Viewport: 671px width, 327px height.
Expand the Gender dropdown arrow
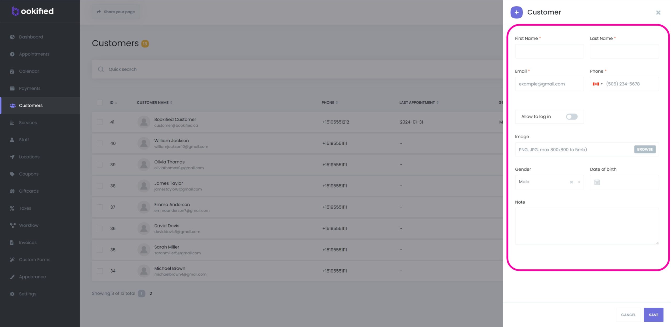click(x=579, y=182)
